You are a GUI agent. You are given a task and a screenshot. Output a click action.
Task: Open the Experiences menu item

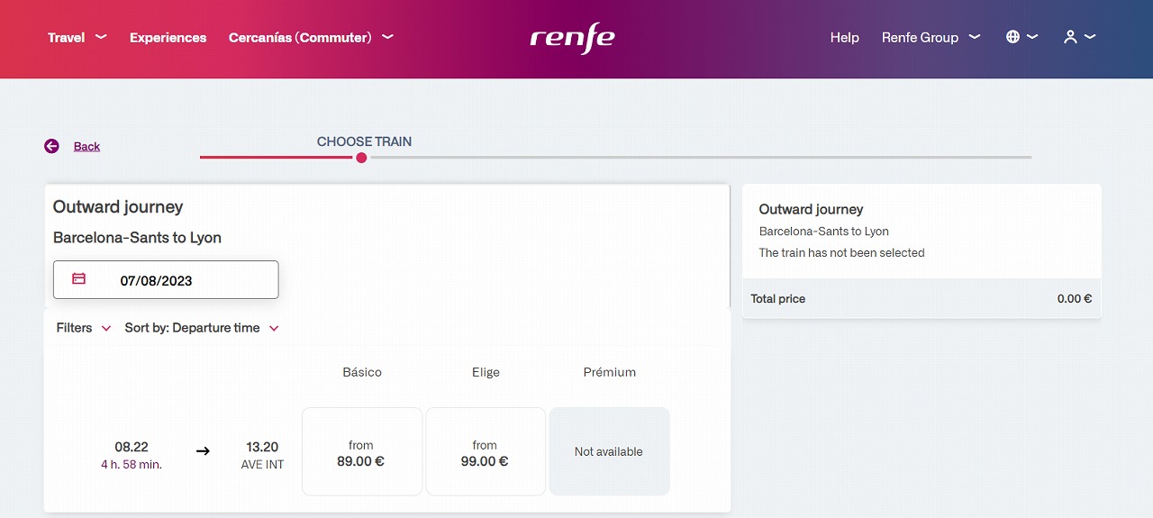(x=168, y=37)
